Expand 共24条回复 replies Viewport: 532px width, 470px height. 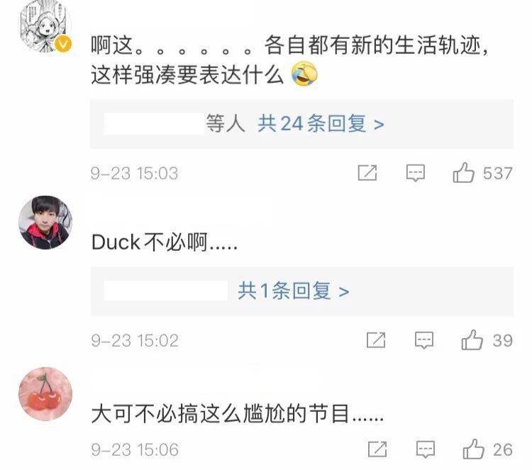[321, 124]
